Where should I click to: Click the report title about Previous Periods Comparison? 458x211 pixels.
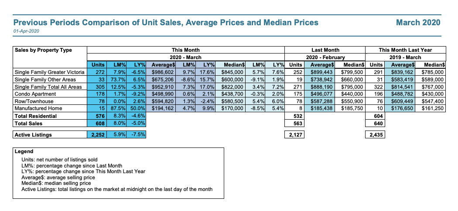tap(166, 22)
